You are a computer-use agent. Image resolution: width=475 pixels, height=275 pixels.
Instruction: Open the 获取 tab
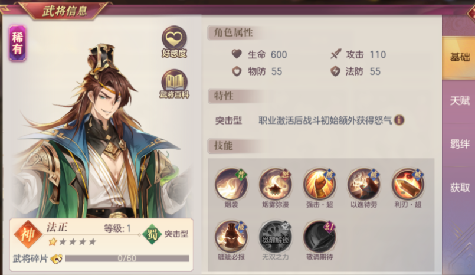[458, 188]
